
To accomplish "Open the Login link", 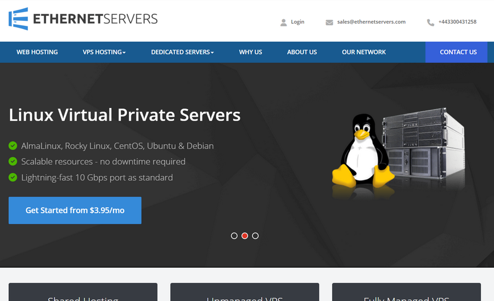I will 297,22.
